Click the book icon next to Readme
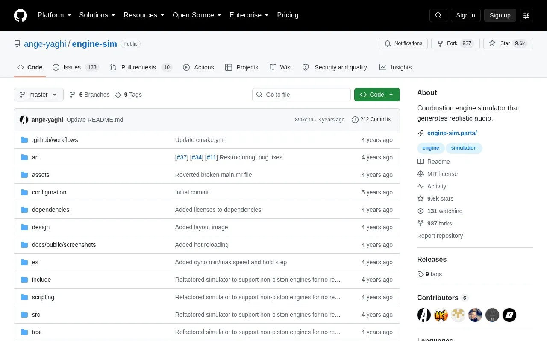This screenshot has height=341, width=547. pos(421,162)
